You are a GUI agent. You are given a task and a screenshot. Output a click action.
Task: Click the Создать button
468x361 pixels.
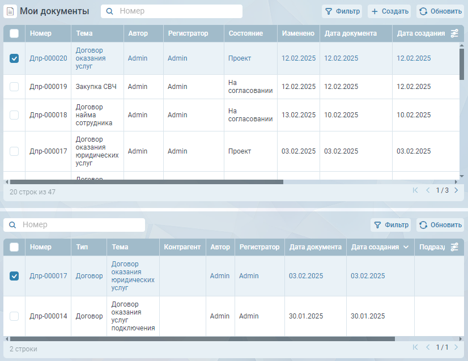(x=389, y=11)
